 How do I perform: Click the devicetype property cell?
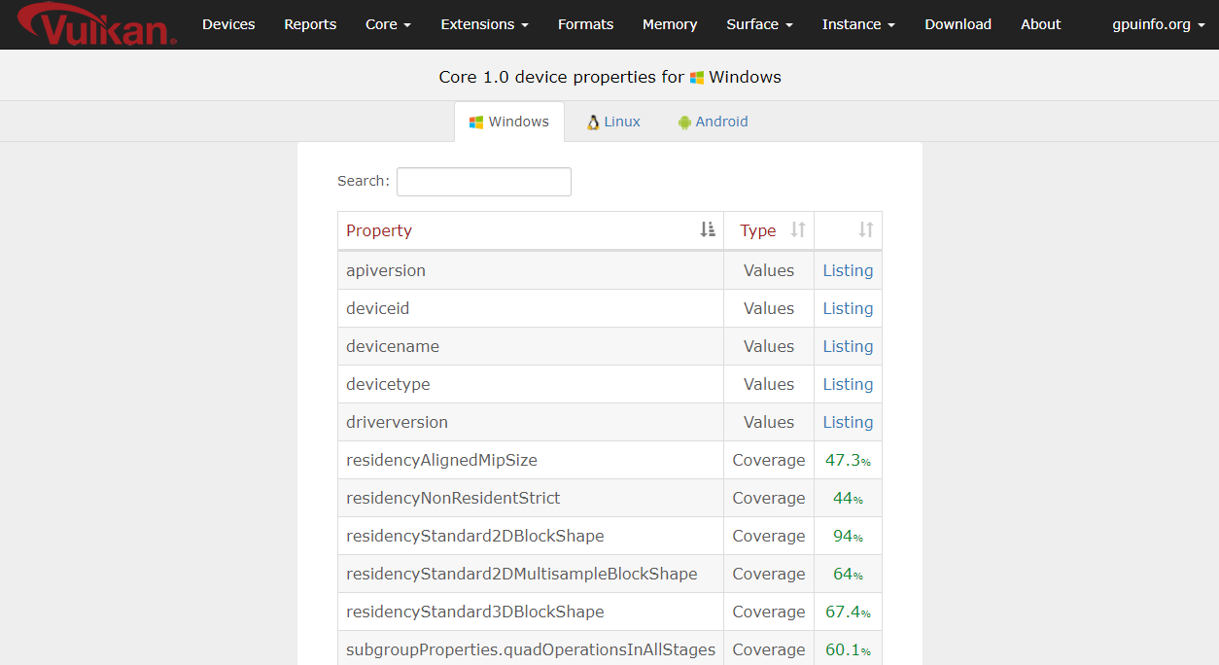pos(531,384)
